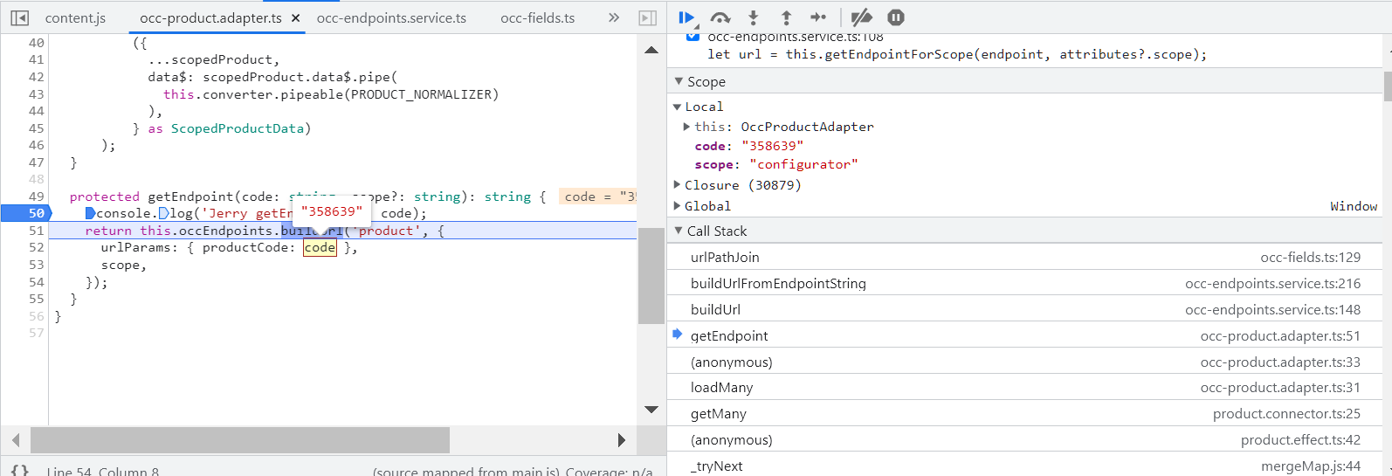Show more tabs with the chevron
This screenshot has height=476, width=1392.
pos(613,17)
